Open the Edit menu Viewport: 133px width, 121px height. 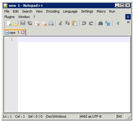(x=16, y=11)
